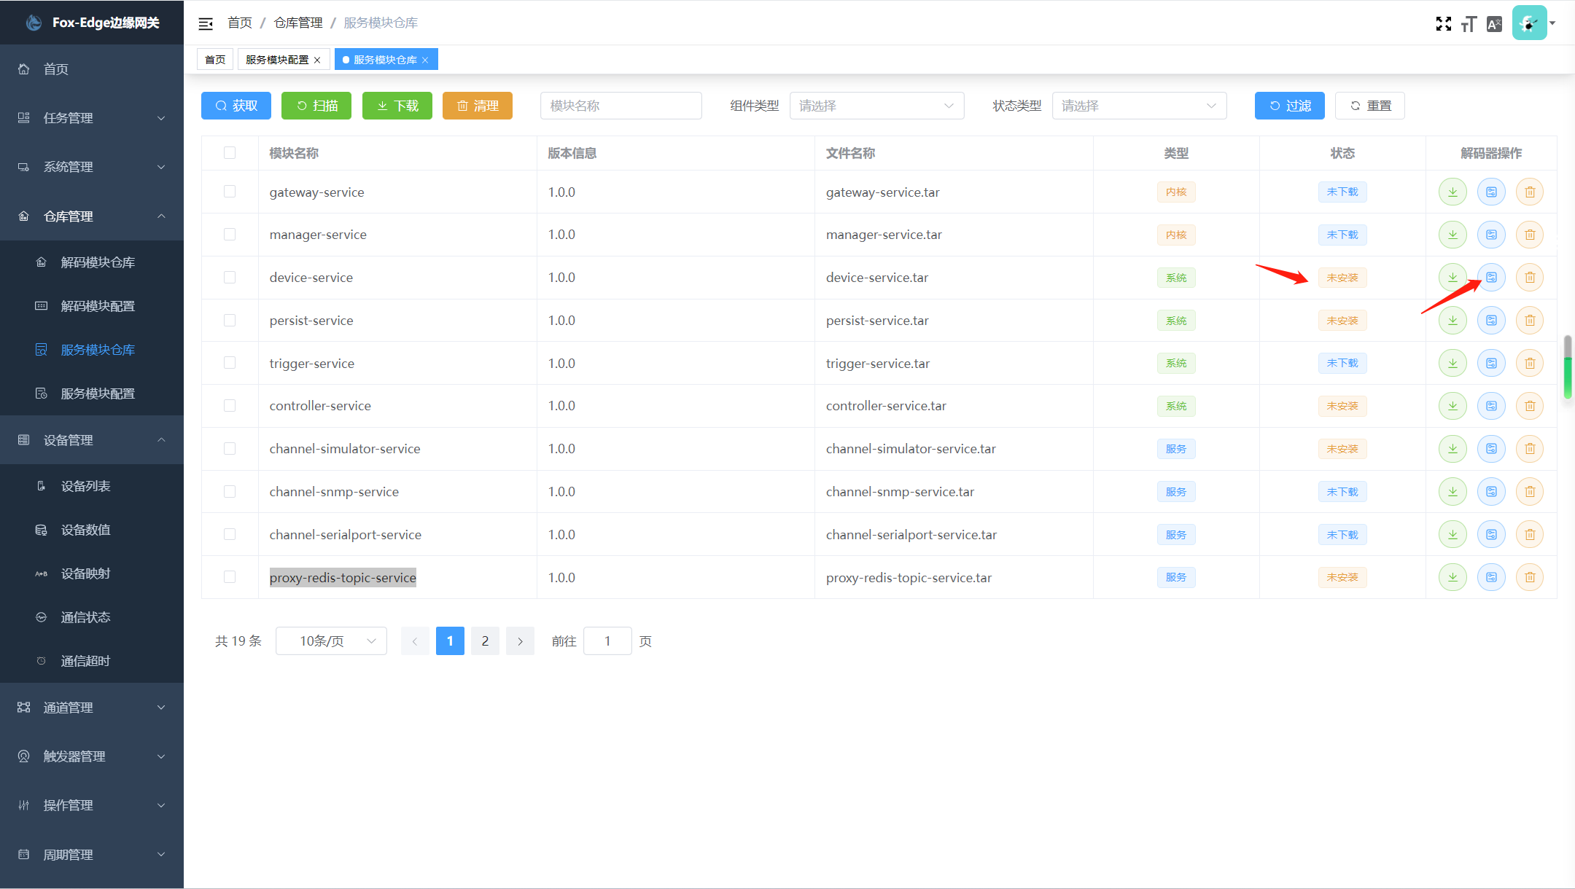Viewport: 1575px width, 889px height.
Task: Delete icon for proxy-redis-topic-service row
Action: (1530, 577)
